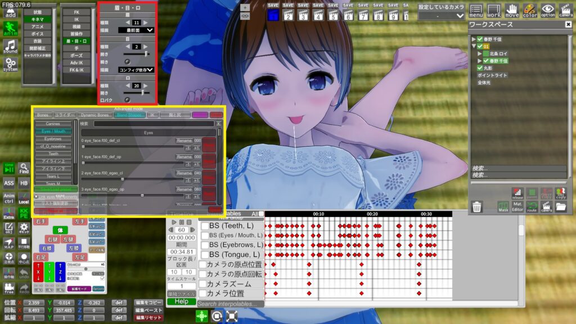This screenshot has height=324, width=576.
Task: Open the sound menu icon
Action: 10,46
